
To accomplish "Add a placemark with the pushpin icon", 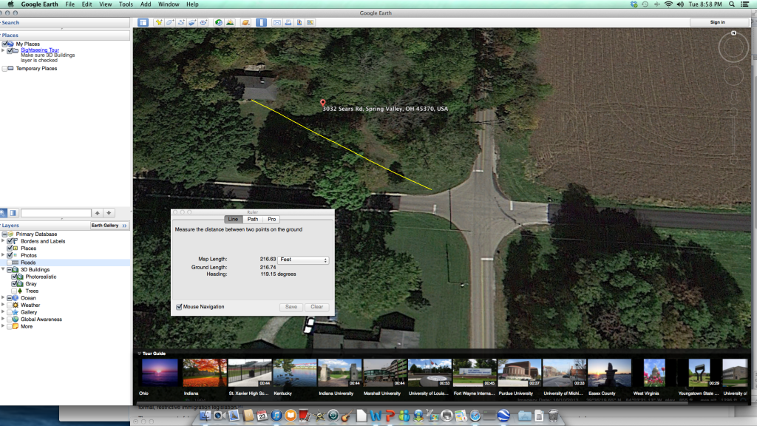I will click(x=158, y=22).
